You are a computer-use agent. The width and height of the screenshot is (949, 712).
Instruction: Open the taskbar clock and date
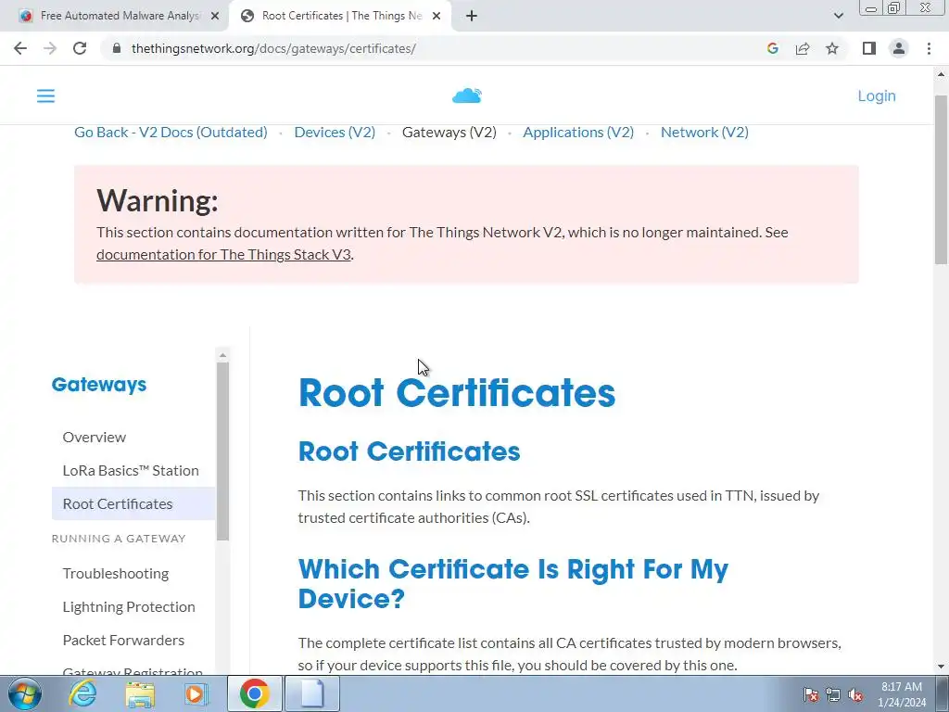[902, 694]
